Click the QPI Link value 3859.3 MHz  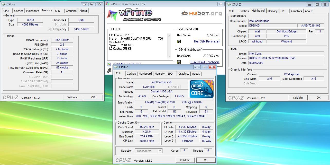click(147, 141)
